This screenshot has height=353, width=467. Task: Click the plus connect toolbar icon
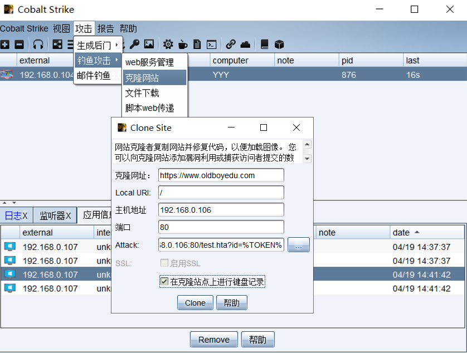[5, 45]
